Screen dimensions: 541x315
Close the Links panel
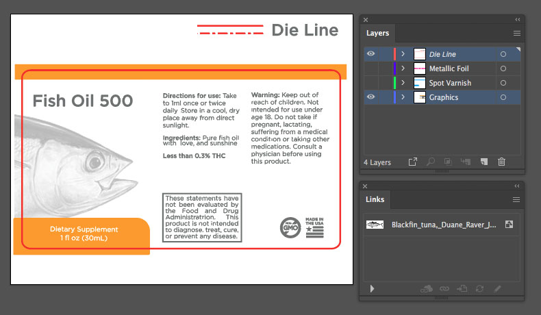[365, 186]
